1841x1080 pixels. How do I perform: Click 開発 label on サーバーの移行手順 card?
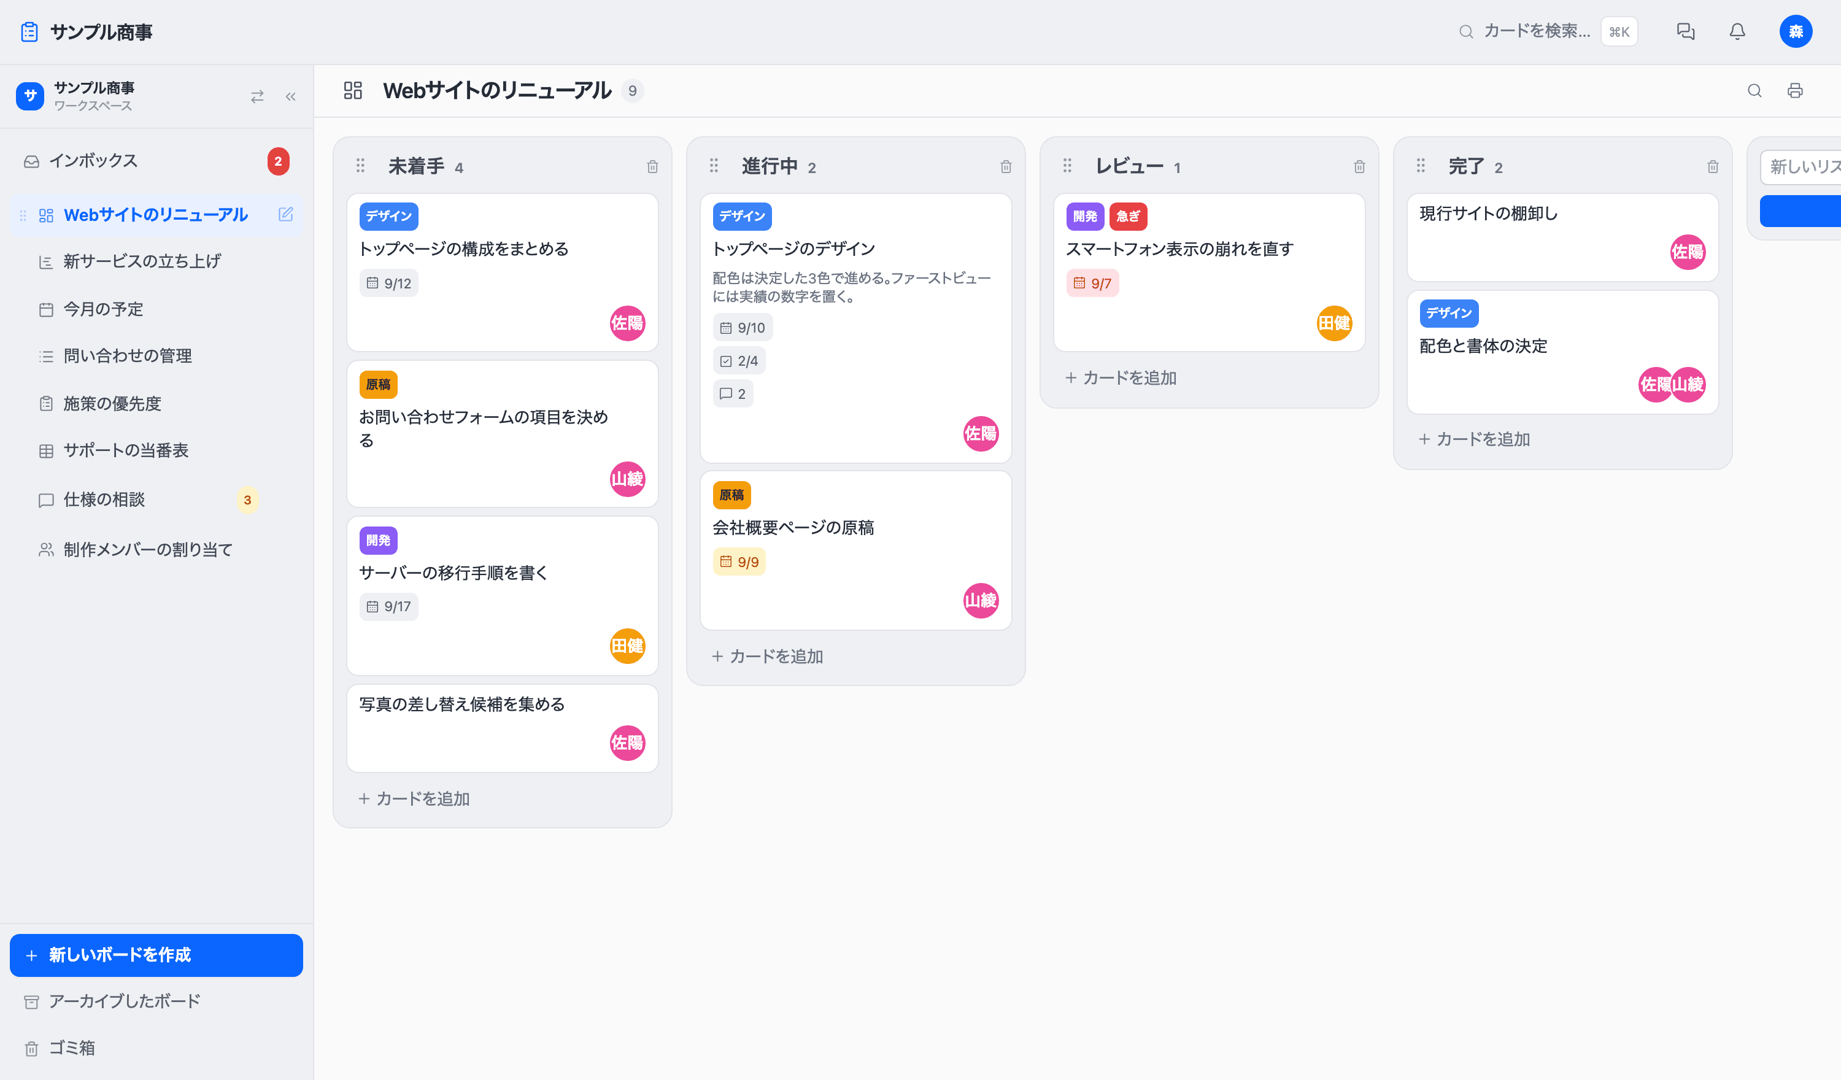point(379,540)
